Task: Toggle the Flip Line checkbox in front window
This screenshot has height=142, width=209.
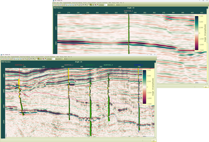Action: [63, 59]
